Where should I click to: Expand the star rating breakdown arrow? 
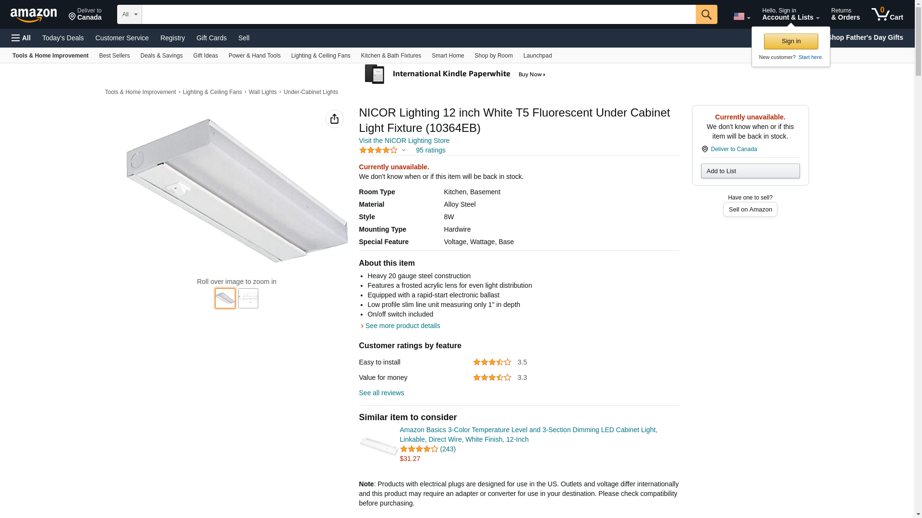[x=403, y=150]
